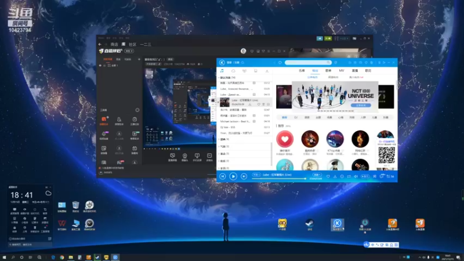Click the KuGou K logo icon
This screenshot has height=261, width=464.
(222, 63)
